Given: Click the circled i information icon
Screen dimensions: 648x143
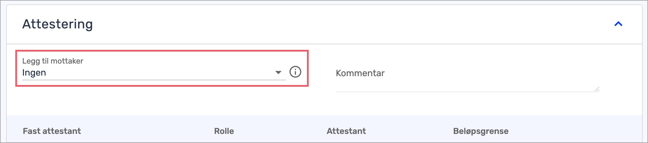Looking at the screenshot, I should 295,72.
